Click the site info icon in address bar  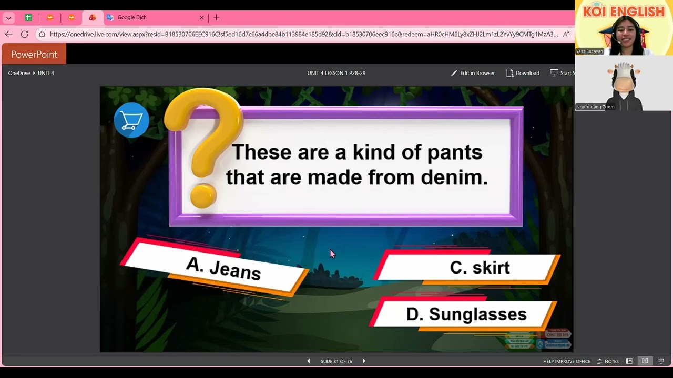coord(42,34)
